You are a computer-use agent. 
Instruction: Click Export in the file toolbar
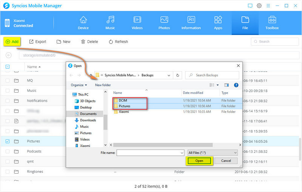pos(37,42)
